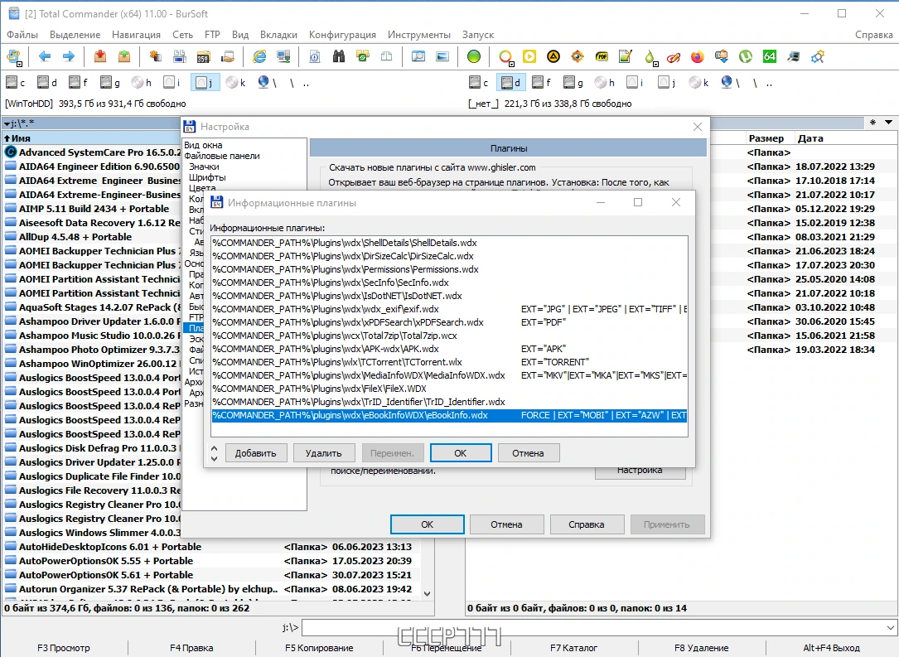Click Отмена in Информационные плагины dialog

pyautogui.click(x=528, y=453)
